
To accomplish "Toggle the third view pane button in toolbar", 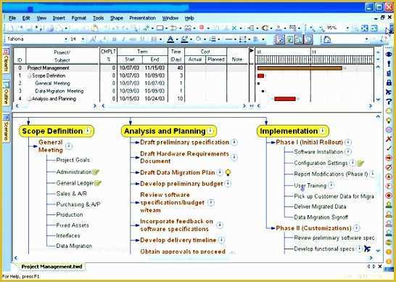I will 299,39.
